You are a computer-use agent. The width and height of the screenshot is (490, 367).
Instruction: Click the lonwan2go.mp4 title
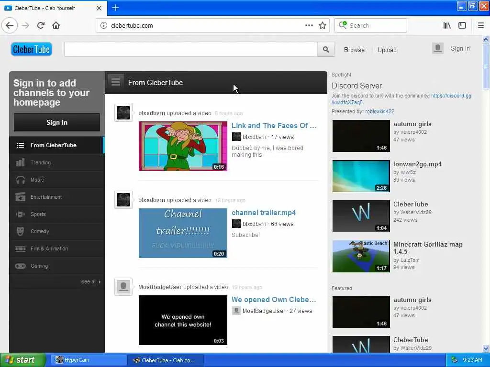tap(417, 164)
